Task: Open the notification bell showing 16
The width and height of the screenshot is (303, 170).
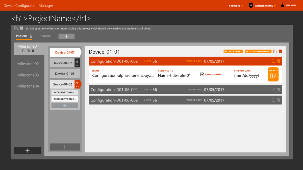Action: [250, 5]
